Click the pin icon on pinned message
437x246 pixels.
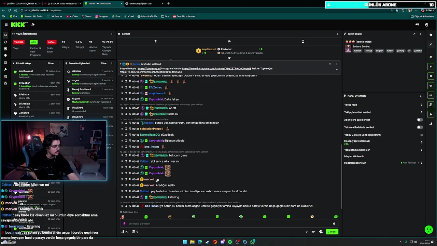330,64
